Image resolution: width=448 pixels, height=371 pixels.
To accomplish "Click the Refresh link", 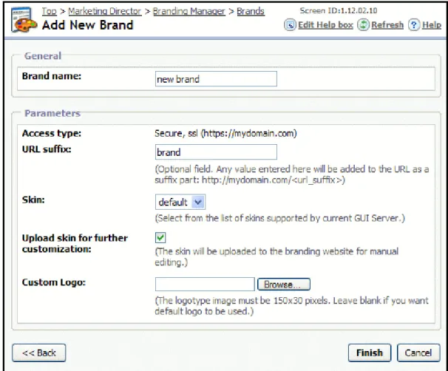I will tap(387, 25).
